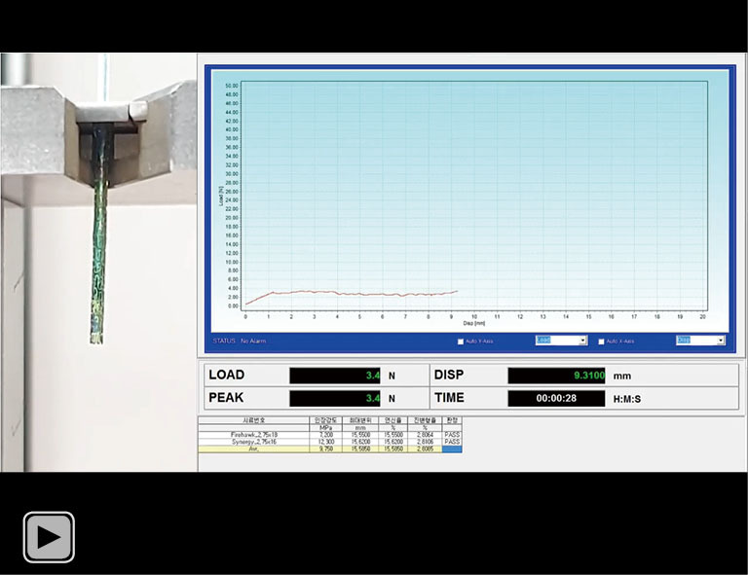
Task: Select the Ave. summary row
Action: coord(253,449)
